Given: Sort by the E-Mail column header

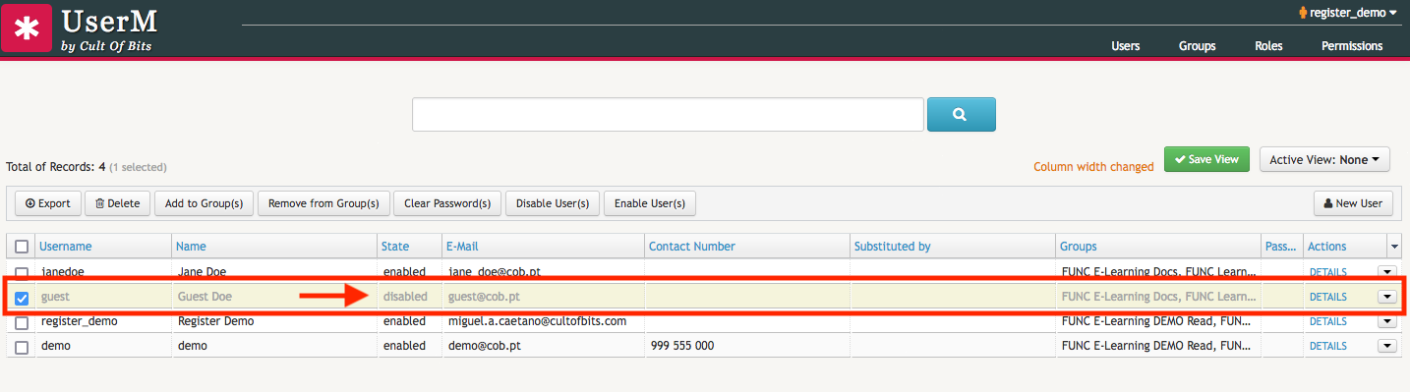Looking at the screenshot, I should [x=462, y=247].
